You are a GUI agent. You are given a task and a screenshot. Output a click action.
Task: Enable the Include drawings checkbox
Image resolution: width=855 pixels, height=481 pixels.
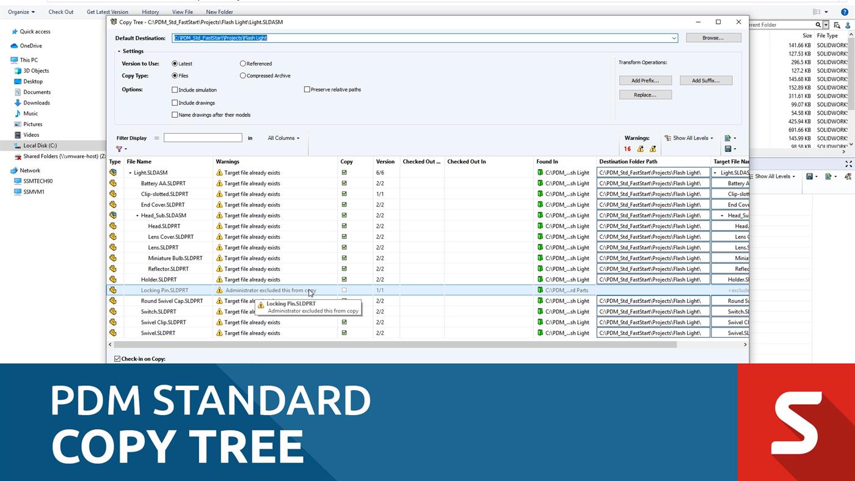pos(175,102)
